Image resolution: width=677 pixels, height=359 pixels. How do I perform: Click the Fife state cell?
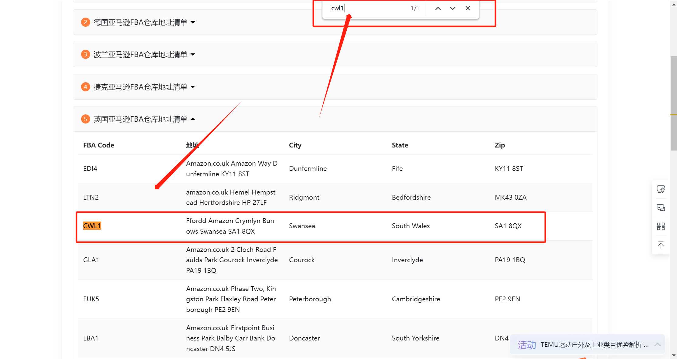[397, 169]
